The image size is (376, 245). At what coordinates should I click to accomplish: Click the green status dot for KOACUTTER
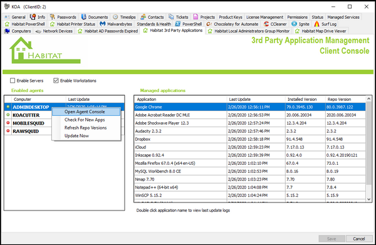click(8, 115)
